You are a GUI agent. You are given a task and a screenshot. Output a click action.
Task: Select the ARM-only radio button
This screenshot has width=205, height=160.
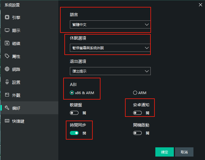(135, 93)
